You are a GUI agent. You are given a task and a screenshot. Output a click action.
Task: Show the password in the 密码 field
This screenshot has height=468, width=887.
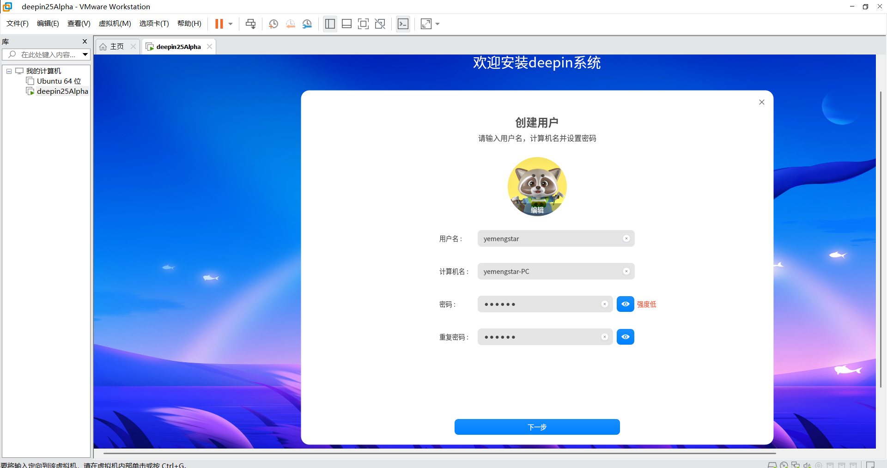point(625,304)
